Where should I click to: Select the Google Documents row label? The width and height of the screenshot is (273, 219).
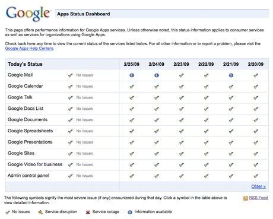point(28,120)
